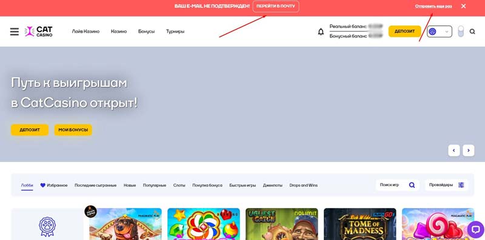The image size is (485, 240).
Task: Click the ПЕРЕЙТИ В ПОЧТУ button
Action: click(276, 6)
